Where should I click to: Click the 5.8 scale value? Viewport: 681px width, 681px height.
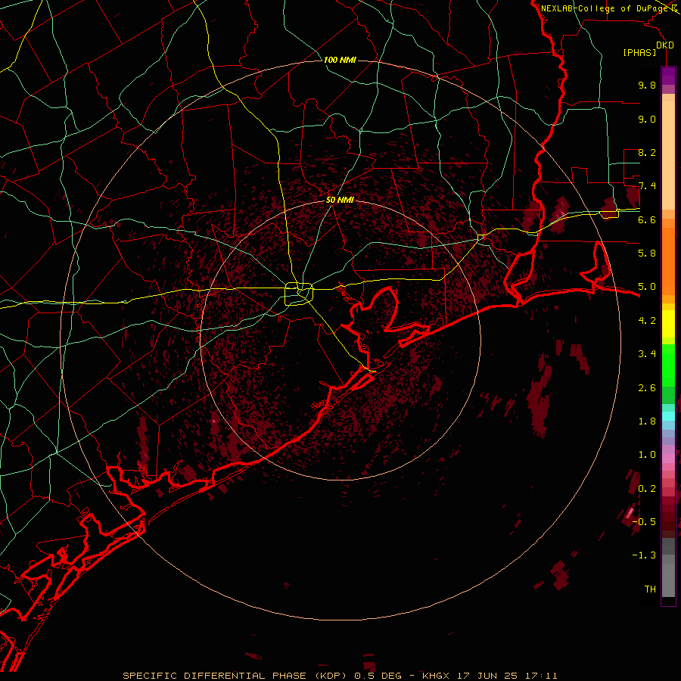647,253
